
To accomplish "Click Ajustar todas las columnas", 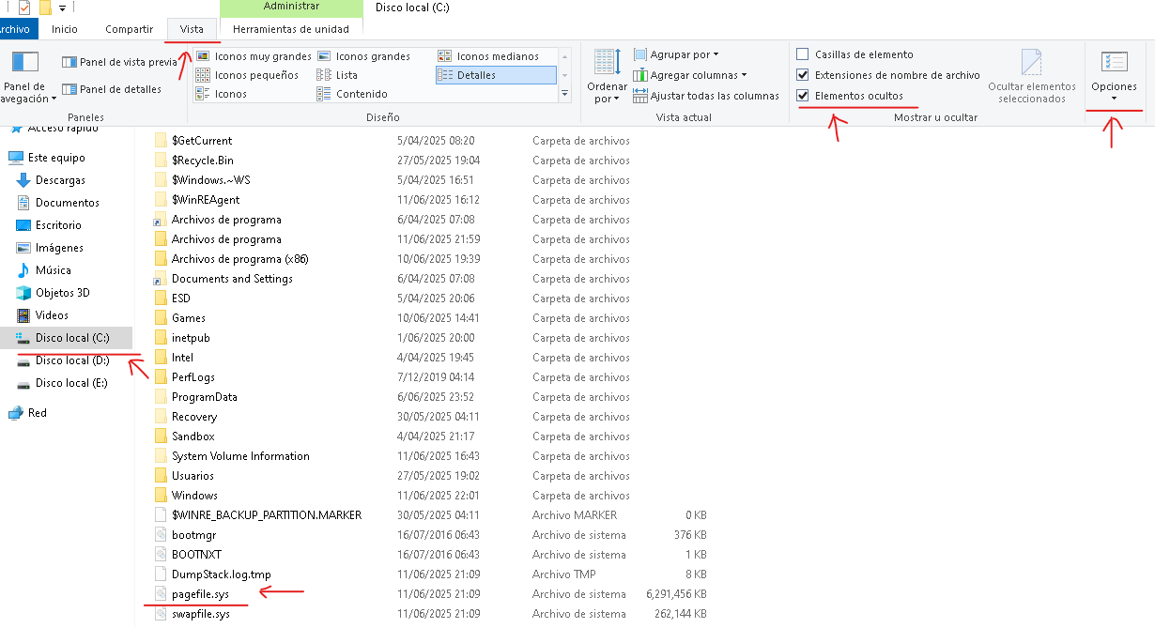I will point(706,96).
